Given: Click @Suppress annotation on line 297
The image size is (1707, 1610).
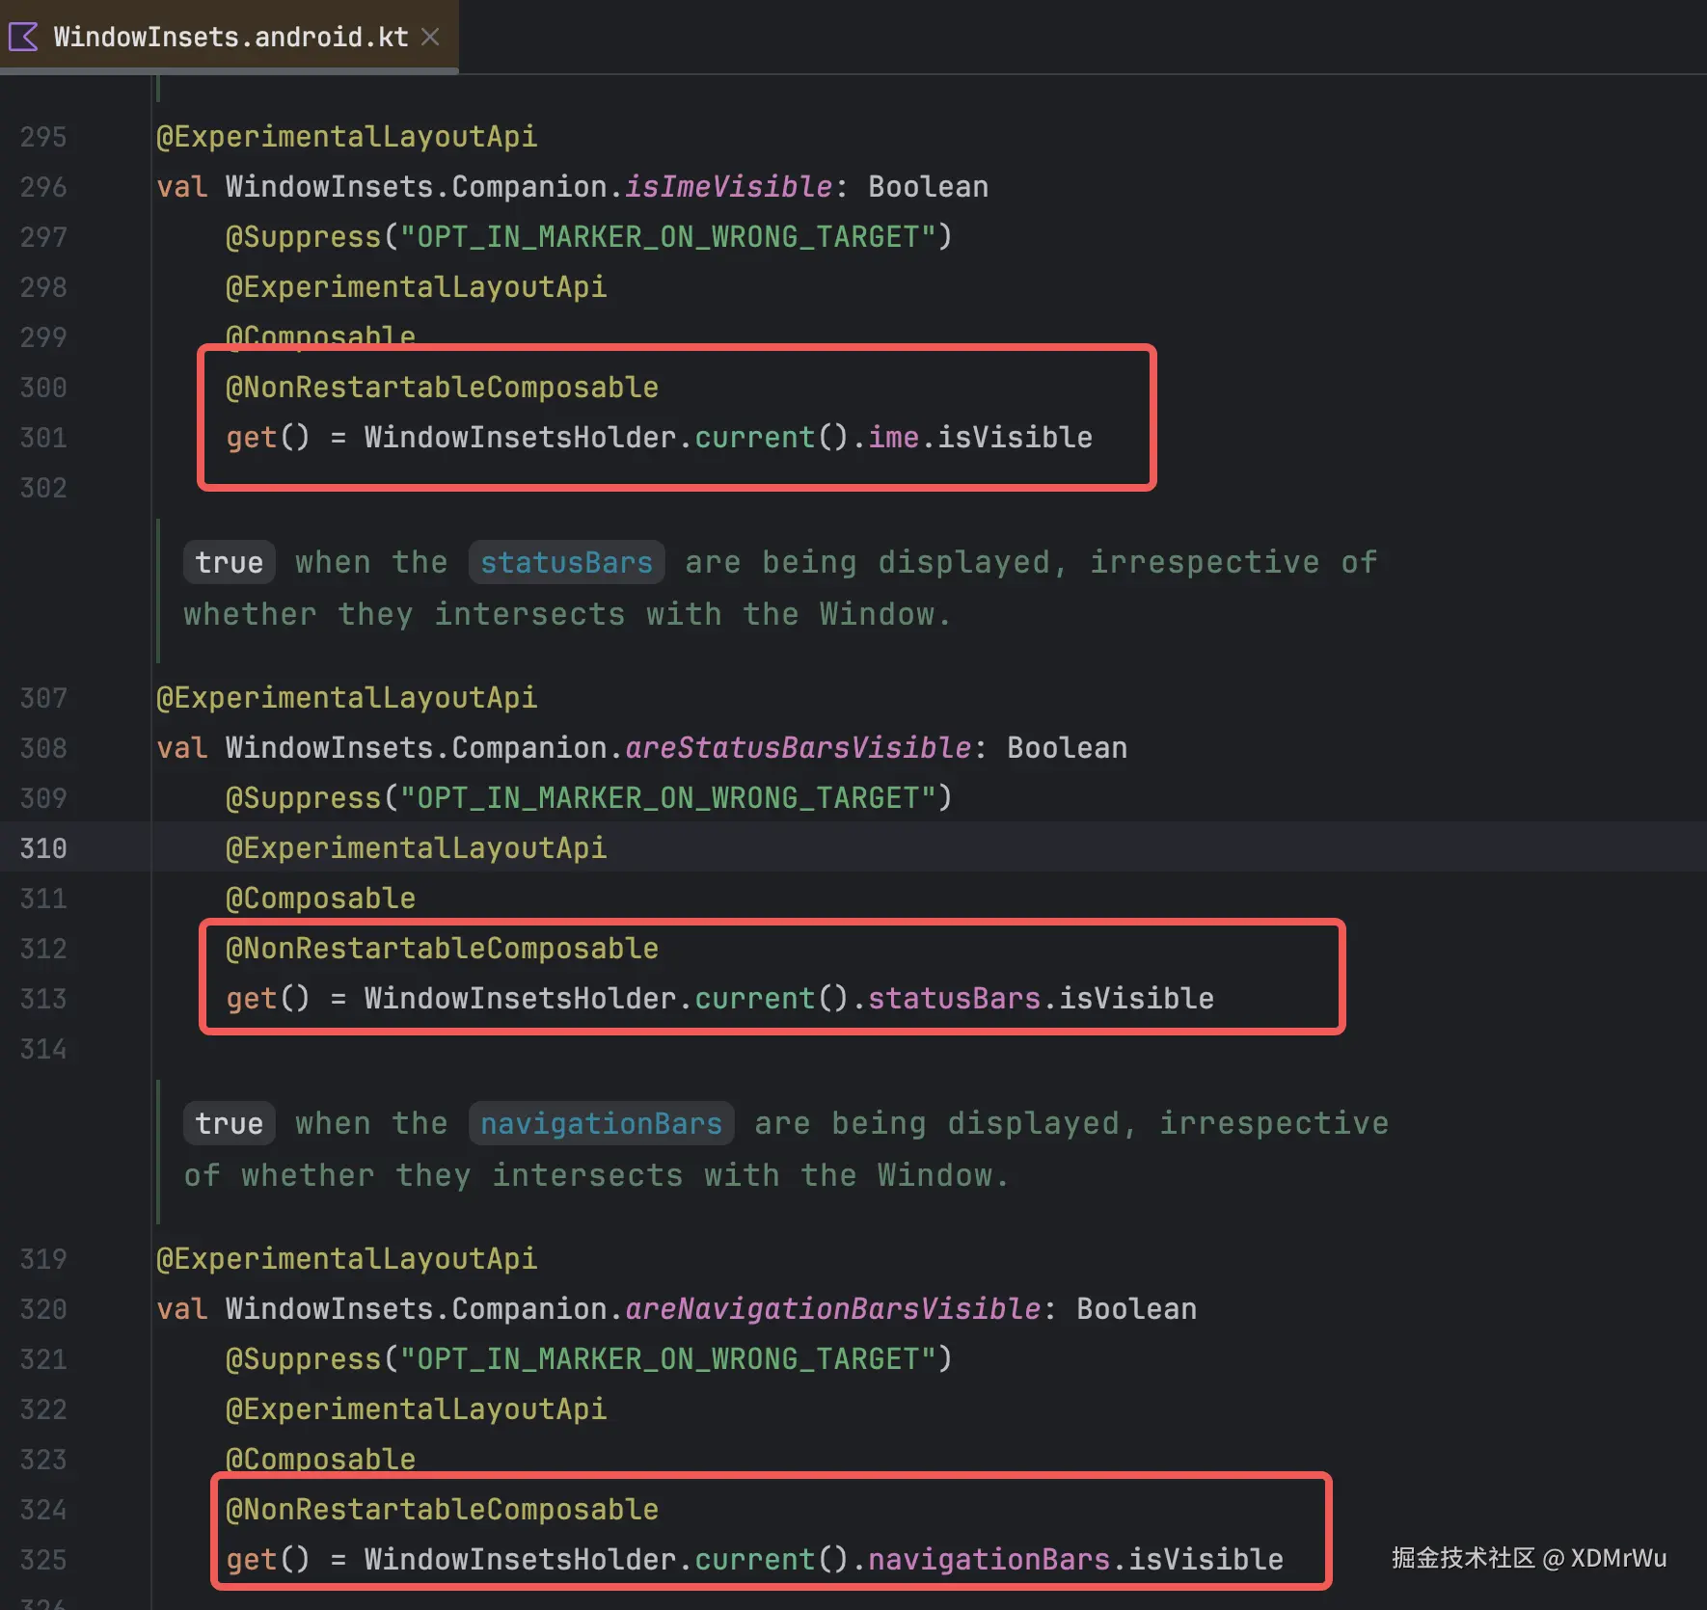Looking at the screenshot, I should (x=303, y=236).
